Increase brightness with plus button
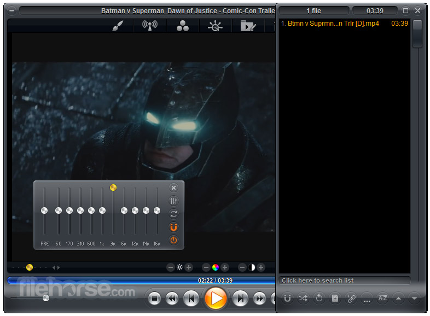 coord(189,267)
